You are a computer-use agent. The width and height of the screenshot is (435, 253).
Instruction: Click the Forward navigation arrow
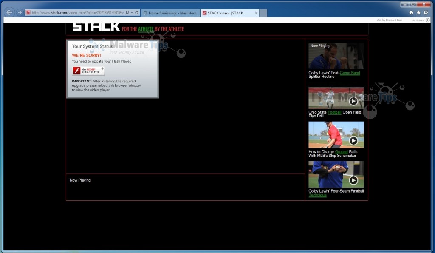click(x=20, y=12)
